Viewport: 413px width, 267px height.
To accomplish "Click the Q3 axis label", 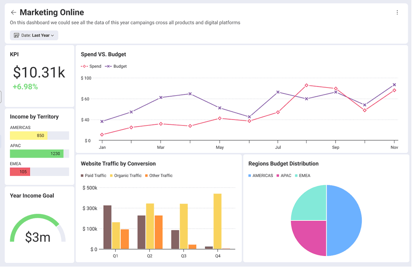I will (x=184, y=257).
